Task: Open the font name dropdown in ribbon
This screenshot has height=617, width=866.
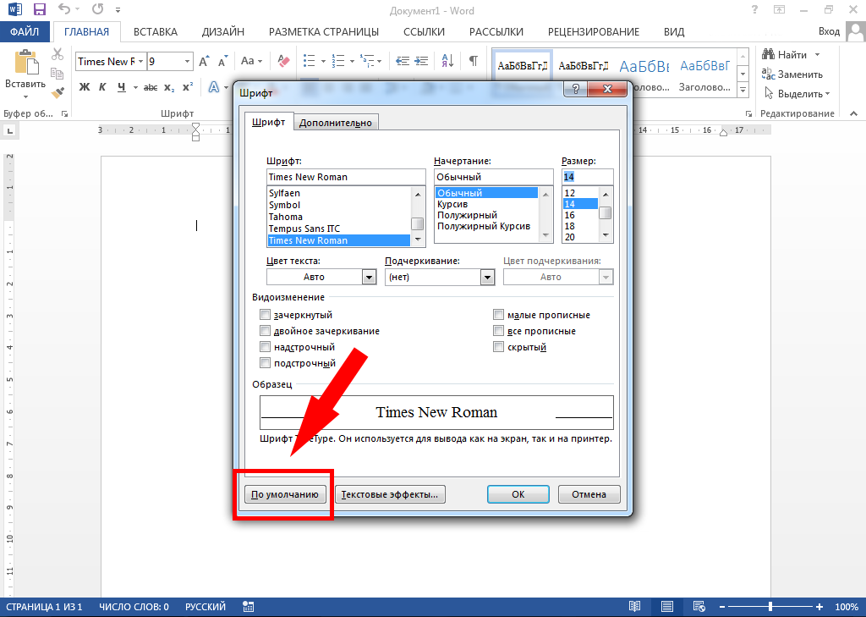Action: click(x=140, y=62)
